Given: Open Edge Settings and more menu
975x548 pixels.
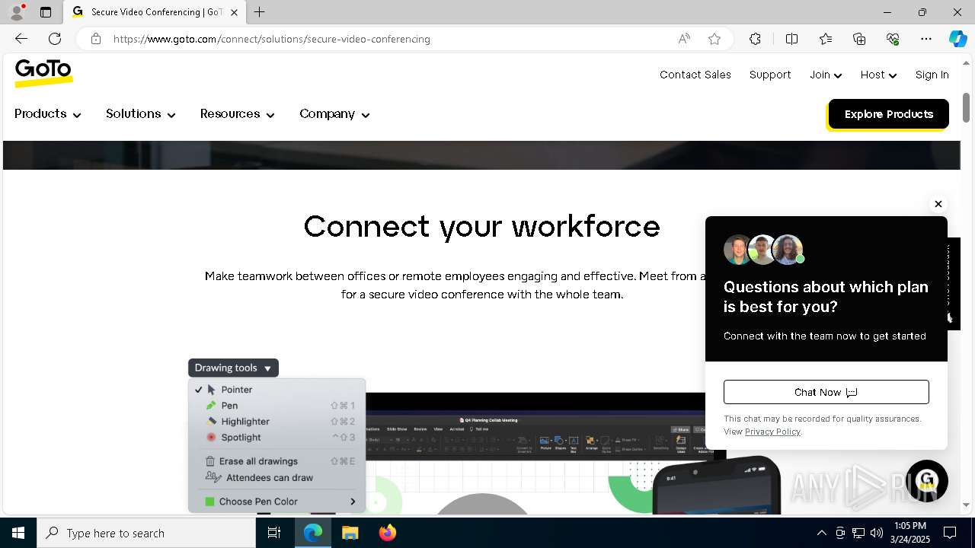Looking at the screenshot, I should [926, 39].
